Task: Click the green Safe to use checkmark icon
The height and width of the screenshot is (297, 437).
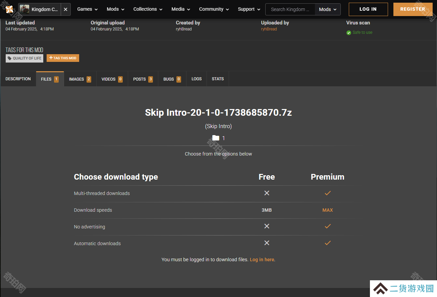Action: pyautogui.click(x=349, y=33)
